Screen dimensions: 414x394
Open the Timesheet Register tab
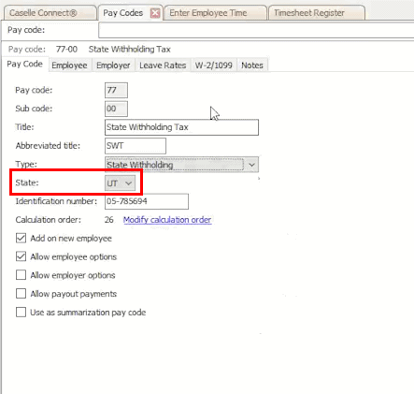pyautogui.click(x=316, y=13)
